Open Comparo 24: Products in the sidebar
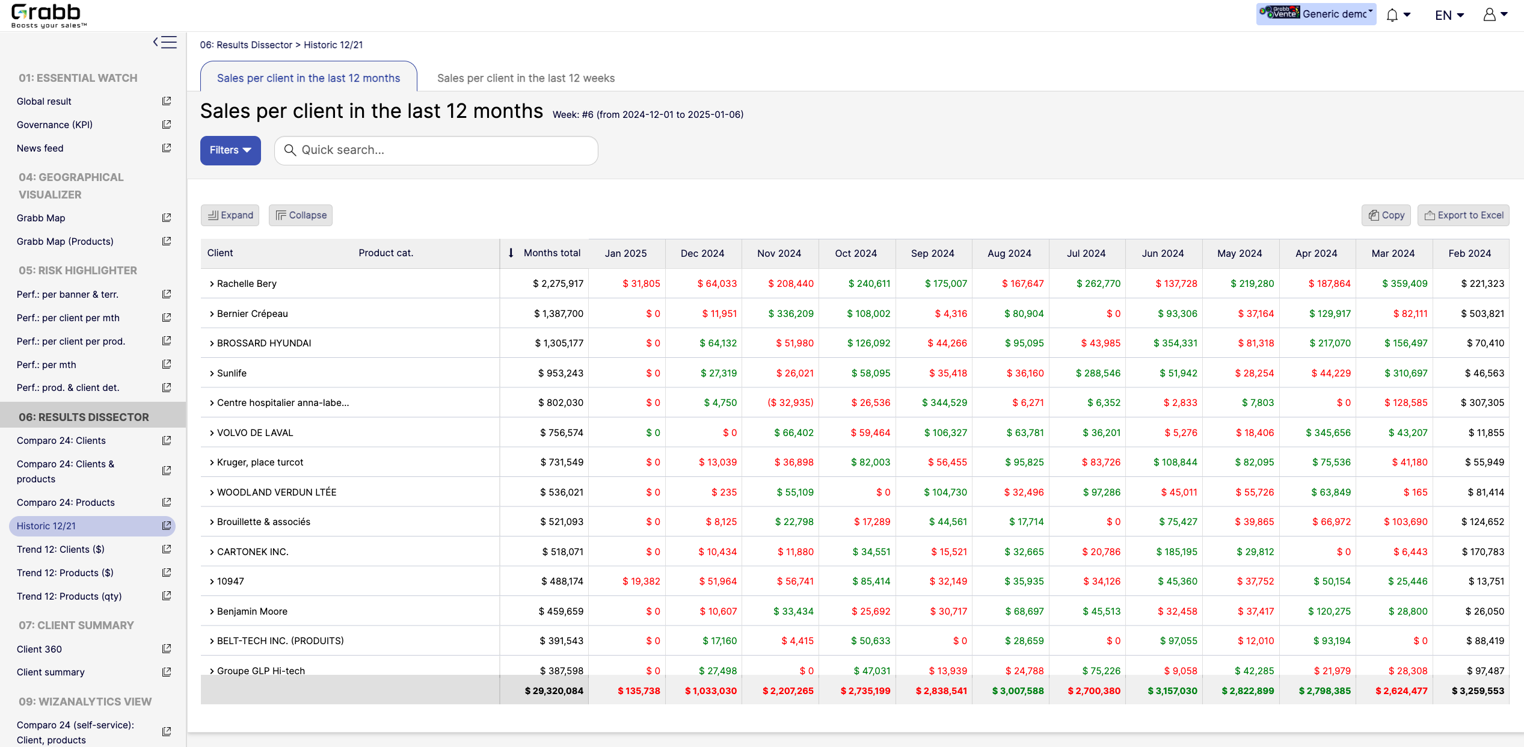This screenshot has width=1524, height=747. click(66, 502)
